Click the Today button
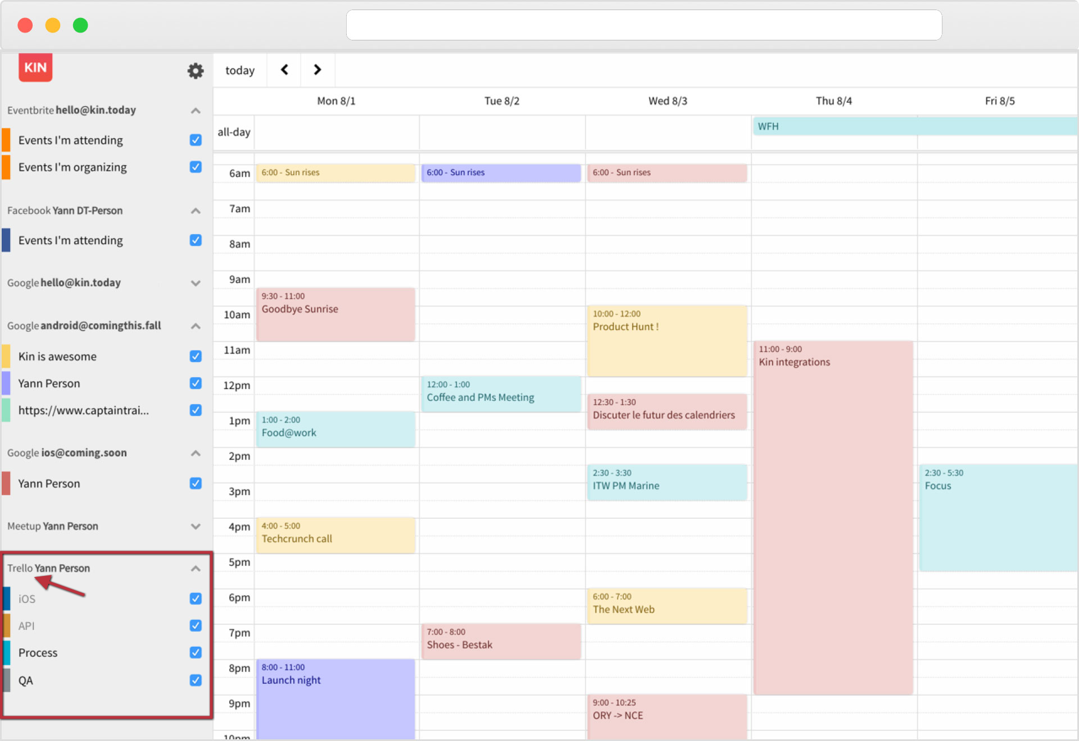The height and width of the screenshot is (741, 1079). [x=240, y=70]
